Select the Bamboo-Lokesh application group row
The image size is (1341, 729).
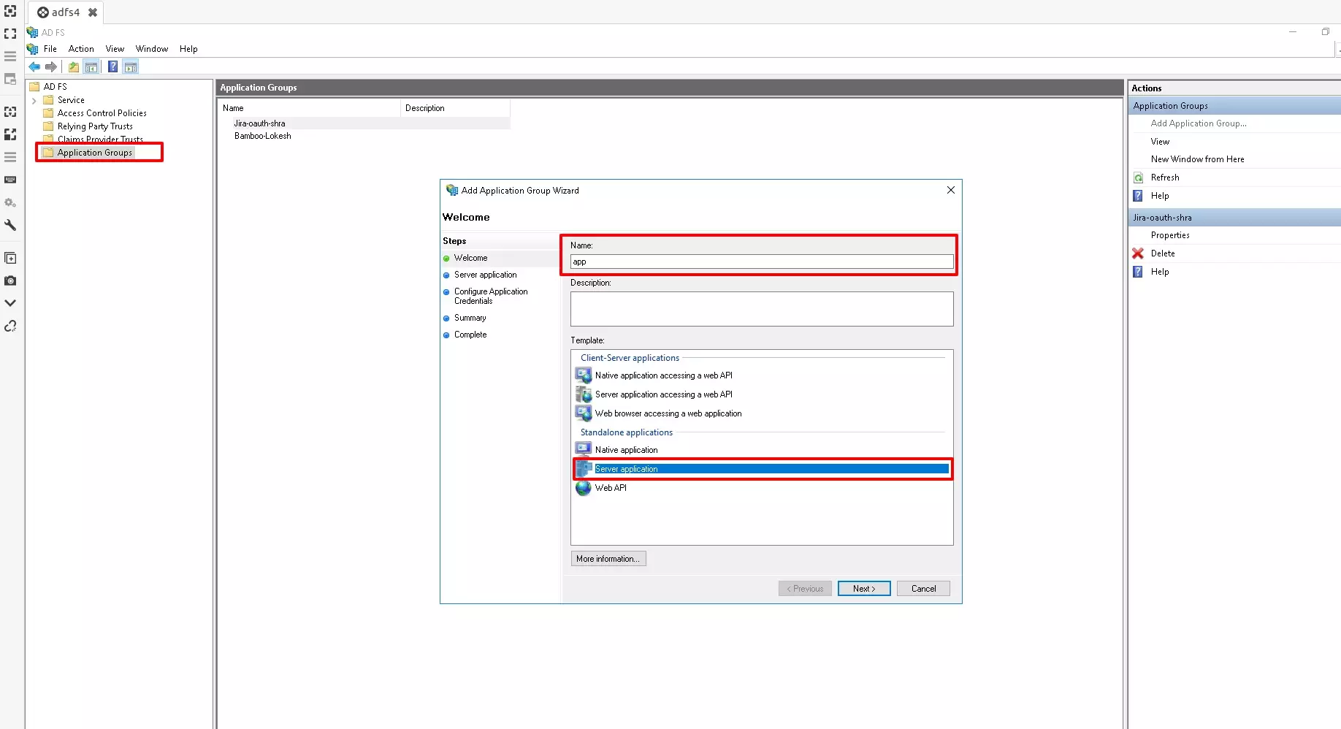tap(262, 136)
